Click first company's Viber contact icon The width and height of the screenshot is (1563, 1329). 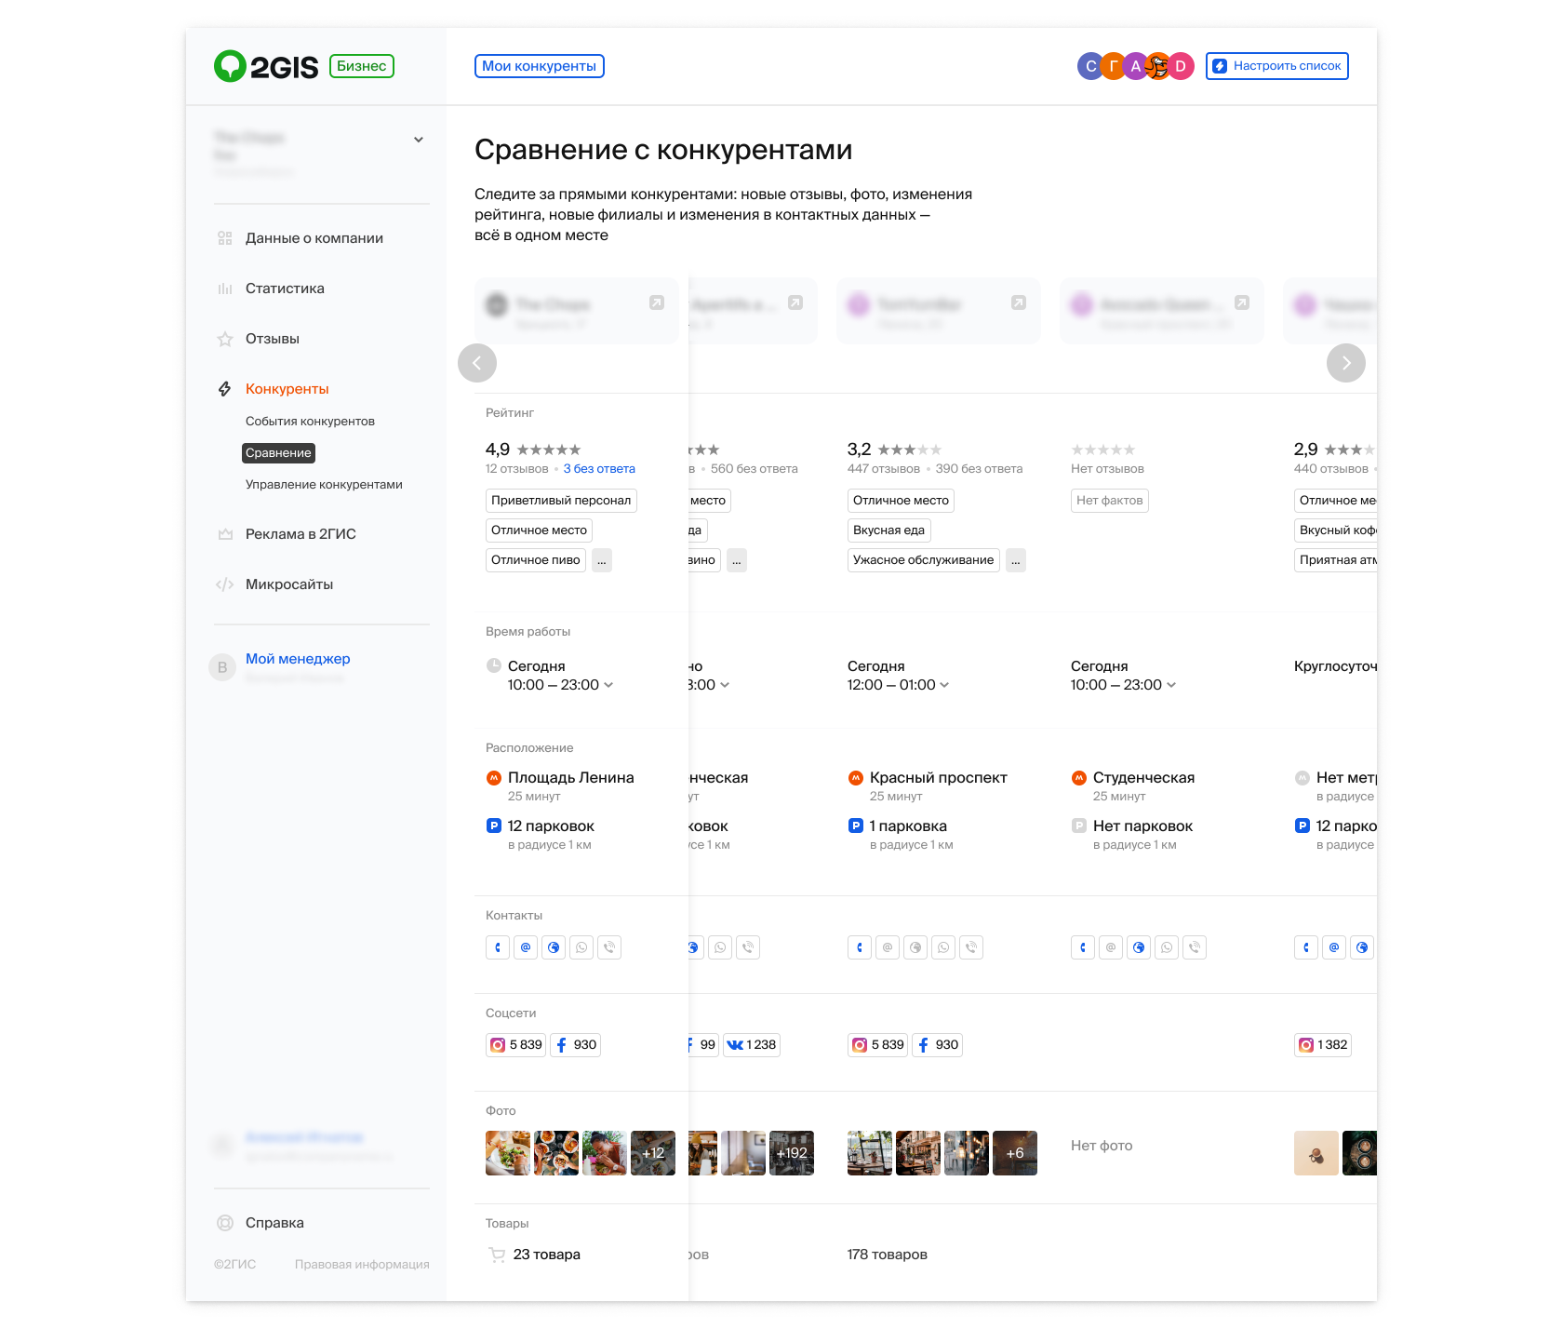pyautogui.click(x=609, y=947)
